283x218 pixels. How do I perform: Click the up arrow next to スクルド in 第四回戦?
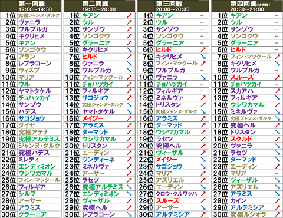(277, 139)
